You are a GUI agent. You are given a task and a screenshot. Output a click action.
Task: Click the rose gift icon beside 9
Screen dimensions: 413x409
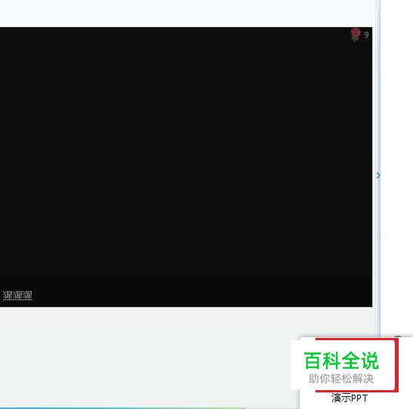tap(356, 35)
